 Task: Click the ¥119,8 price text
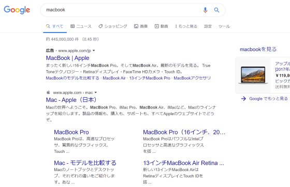pyautogui.click(x=283, y=75)
